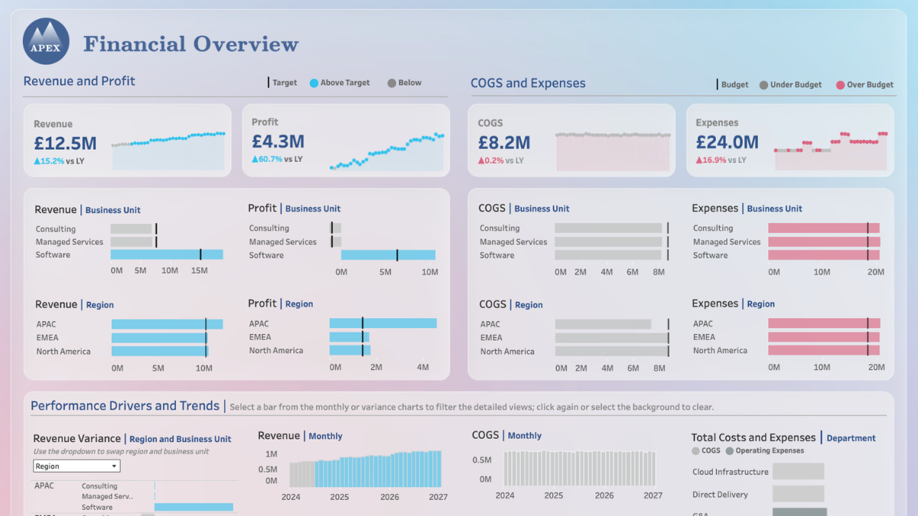This screenshot has height=516, width=918.
Task: Click the Profit £4.3M KPI value
Action: [278, 141]
